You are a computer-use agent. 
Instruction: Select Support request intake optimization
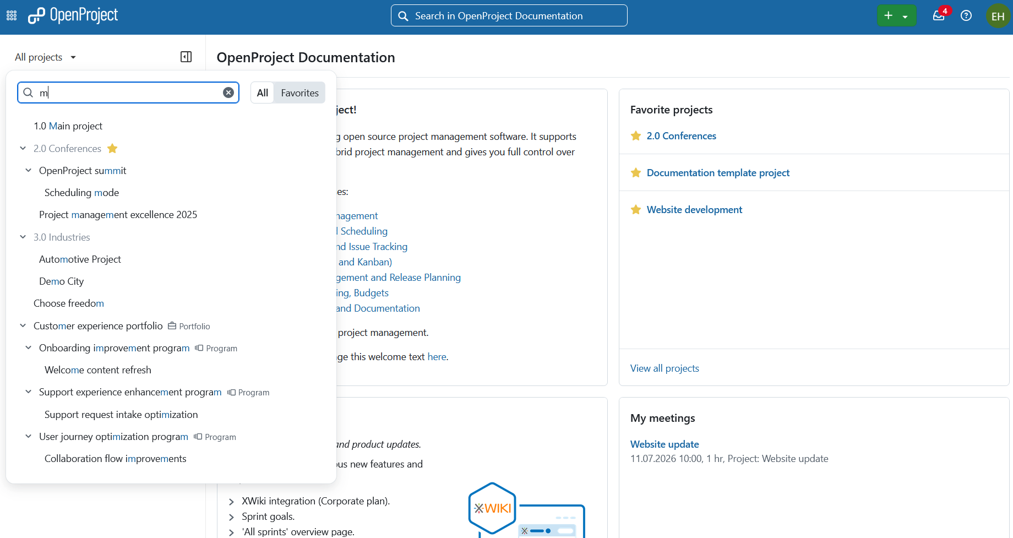point(121,415)
